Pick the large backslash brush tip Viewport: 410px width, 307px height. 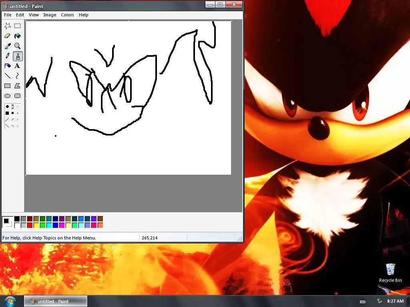click(7, 126)
